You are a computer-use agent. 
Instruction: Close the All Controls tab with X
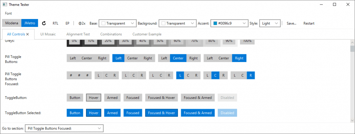[x=28, y=34]
